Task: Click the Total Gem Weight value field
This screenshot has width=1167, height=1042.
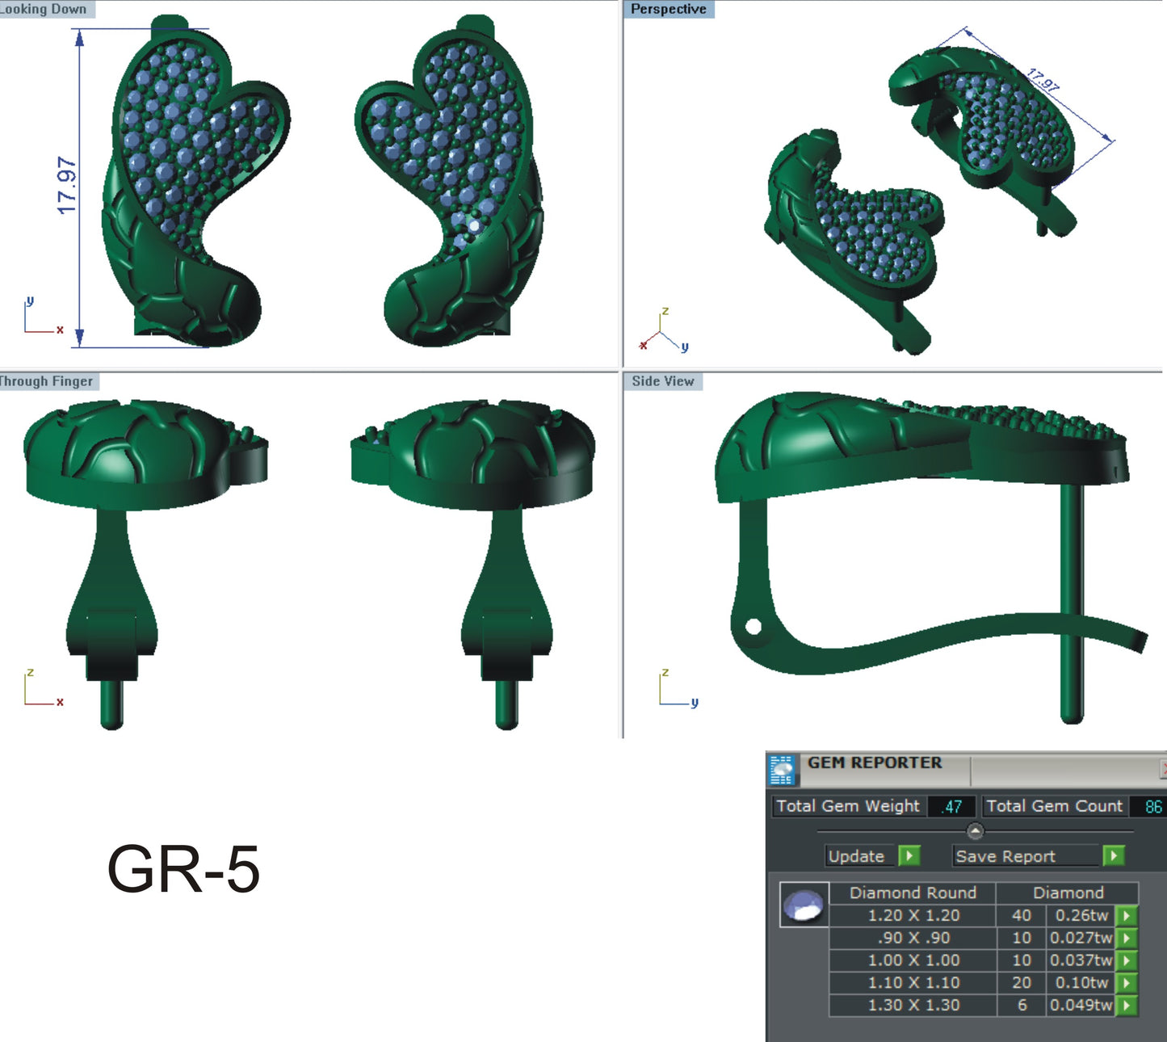Action: [951, 806]
